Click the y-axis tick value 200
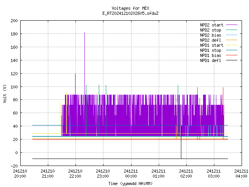Viewport: 249px width, 187px height. click(14, 21)
